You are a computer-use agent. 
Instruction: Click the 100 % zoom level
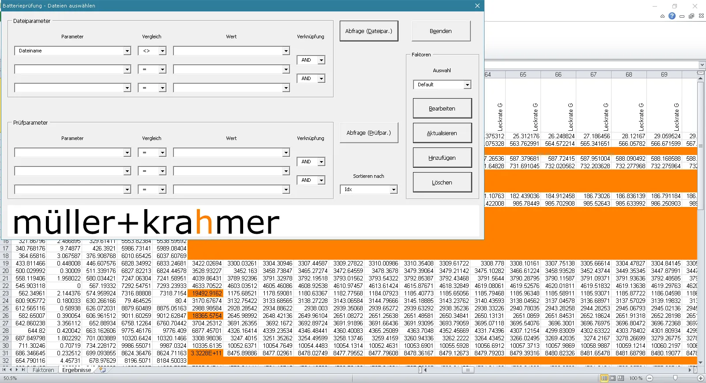click(636, 378)
